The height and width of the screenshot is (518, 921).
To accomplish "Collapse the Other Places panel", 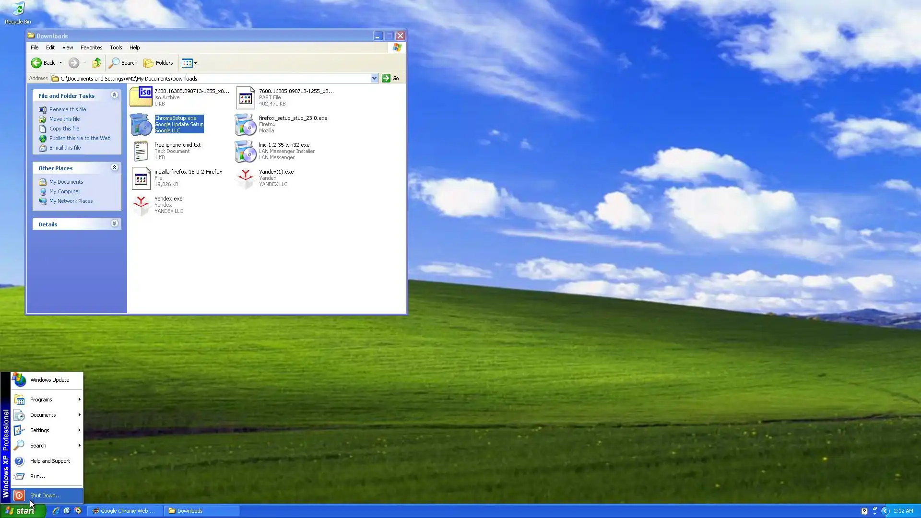I will point(114,167).
